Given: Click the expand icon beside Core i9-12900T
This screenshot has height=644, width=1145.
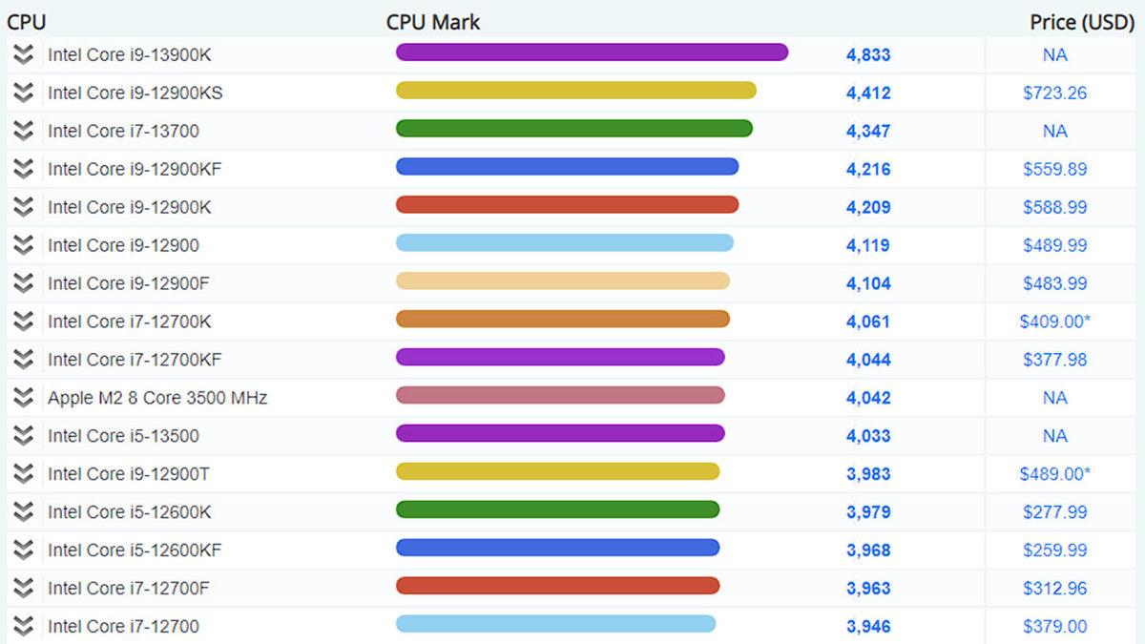Looking at the screenshot, I should point(23,474).
